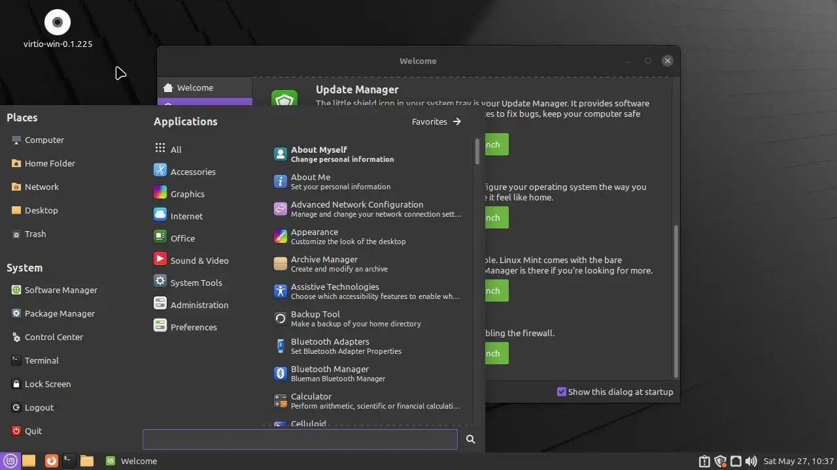Select the System Tools category
This screenshot has height=470, width=837.
coord(188,282)
